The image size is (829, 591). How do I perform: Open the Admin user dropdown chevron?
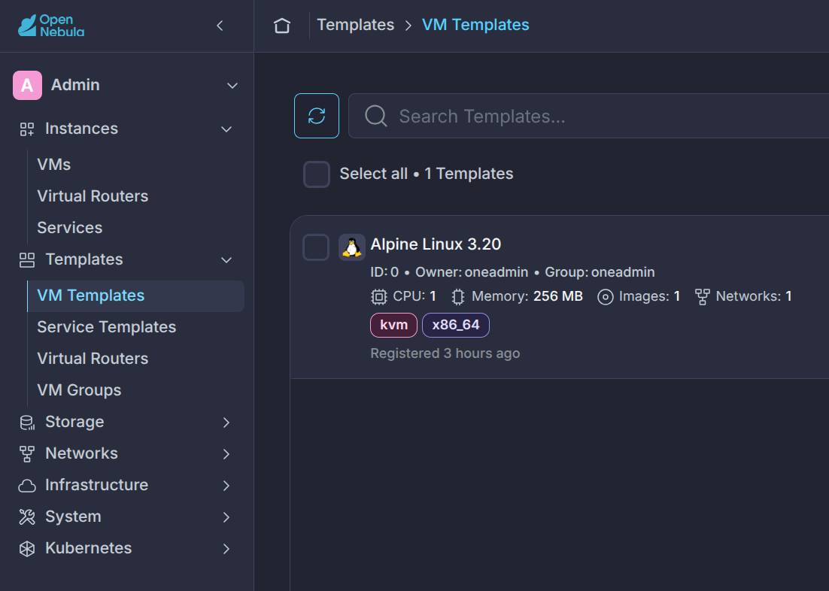click(x=232, y=85)
